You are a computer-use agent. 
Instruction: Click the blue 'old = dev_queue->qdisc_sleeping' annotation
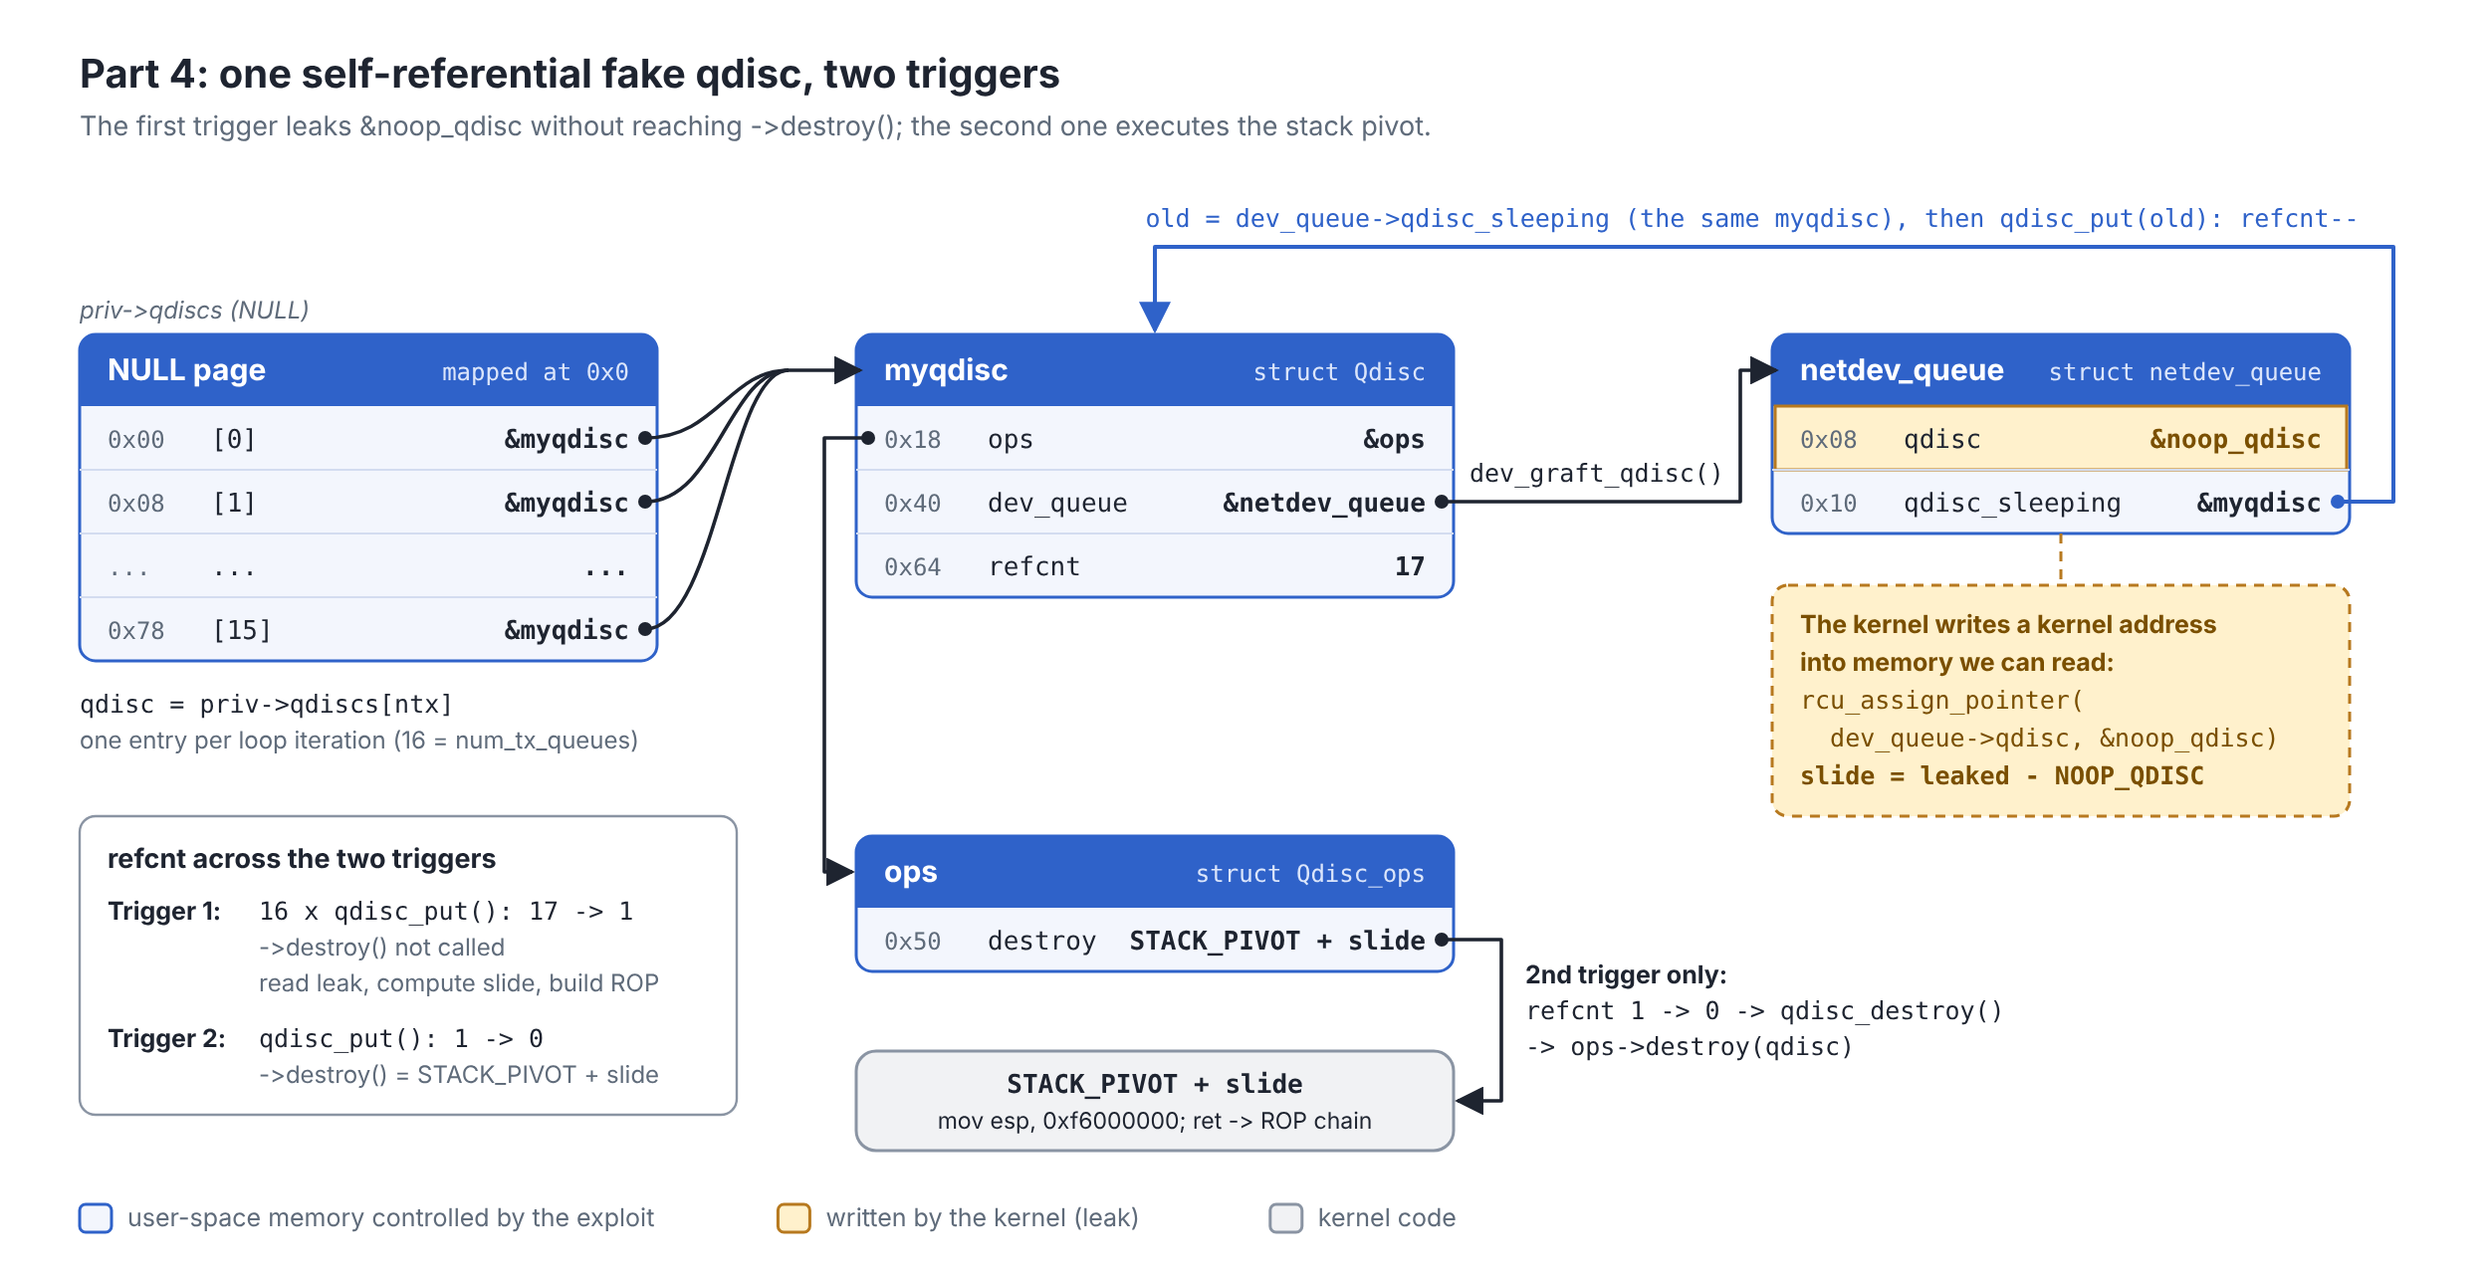pyautogui.click(x=1750, y=218)
